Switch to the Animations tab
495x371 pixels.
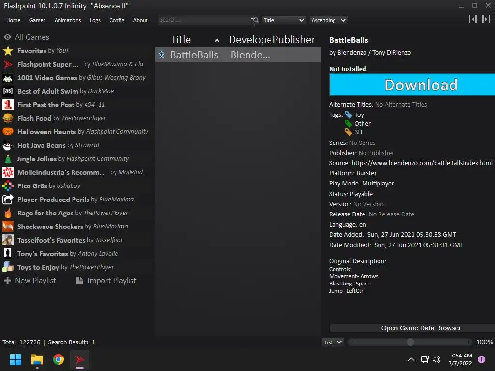pyautogui.click(x=68, y=20)
